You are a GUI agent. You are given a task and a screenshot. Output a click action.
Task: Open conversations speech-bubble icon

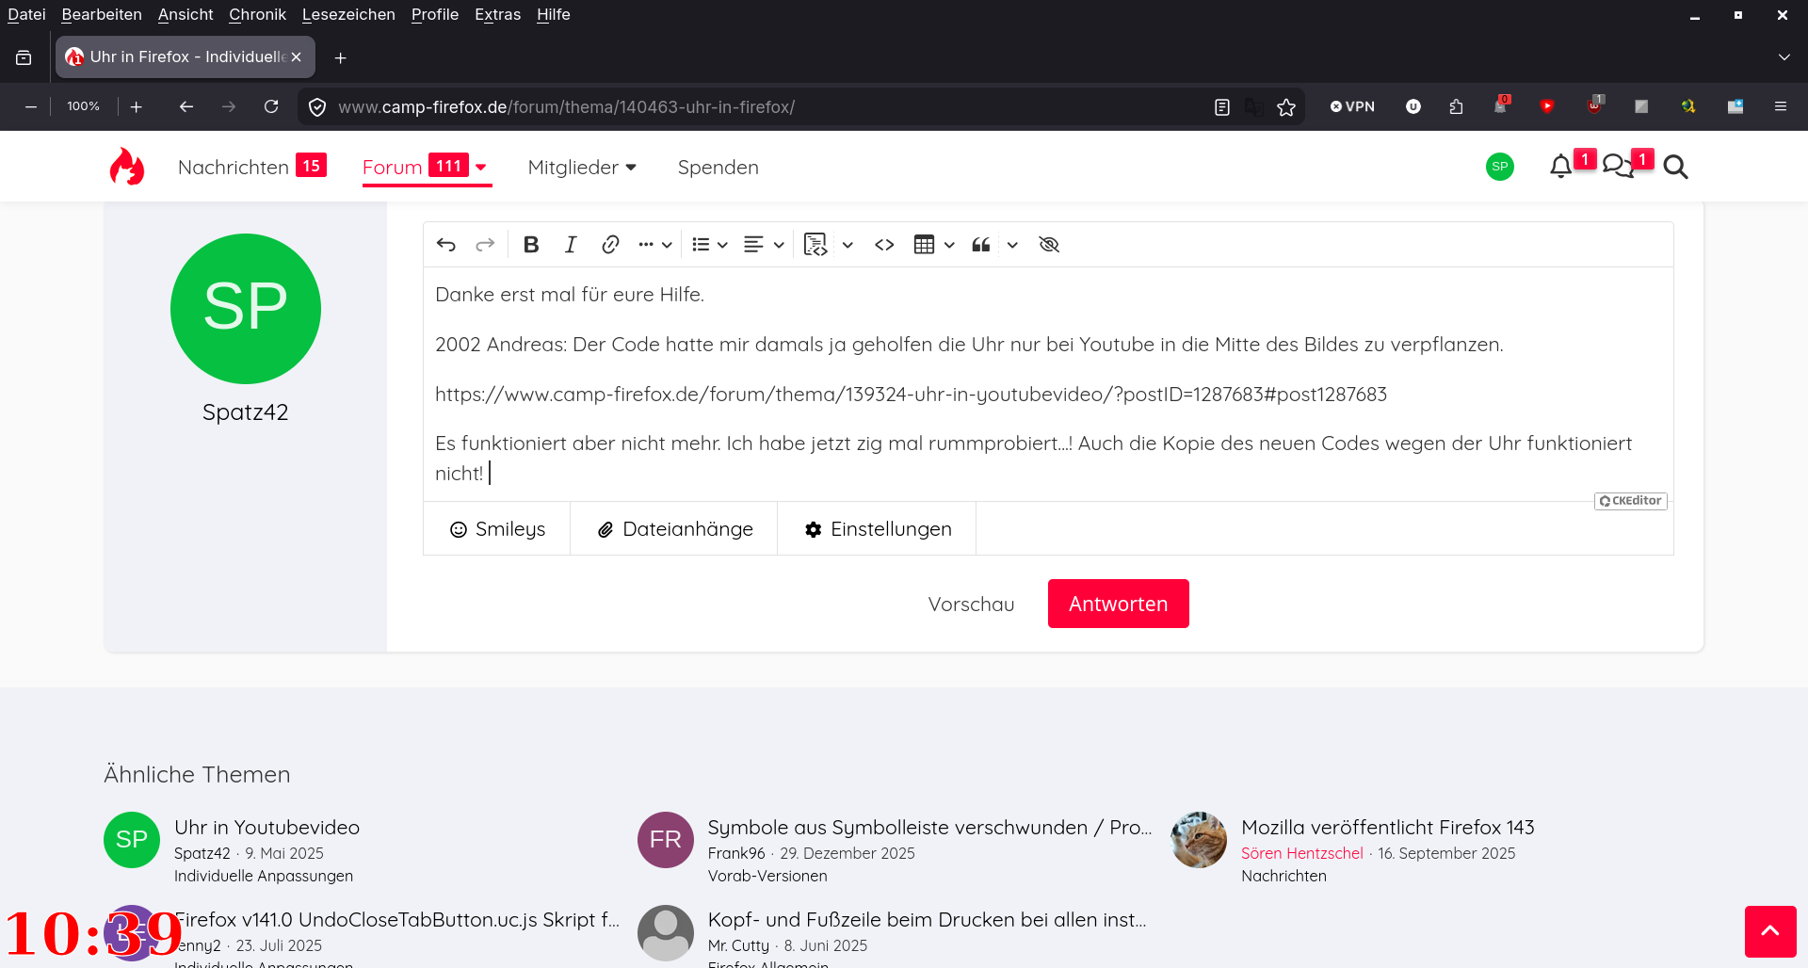1618,167
